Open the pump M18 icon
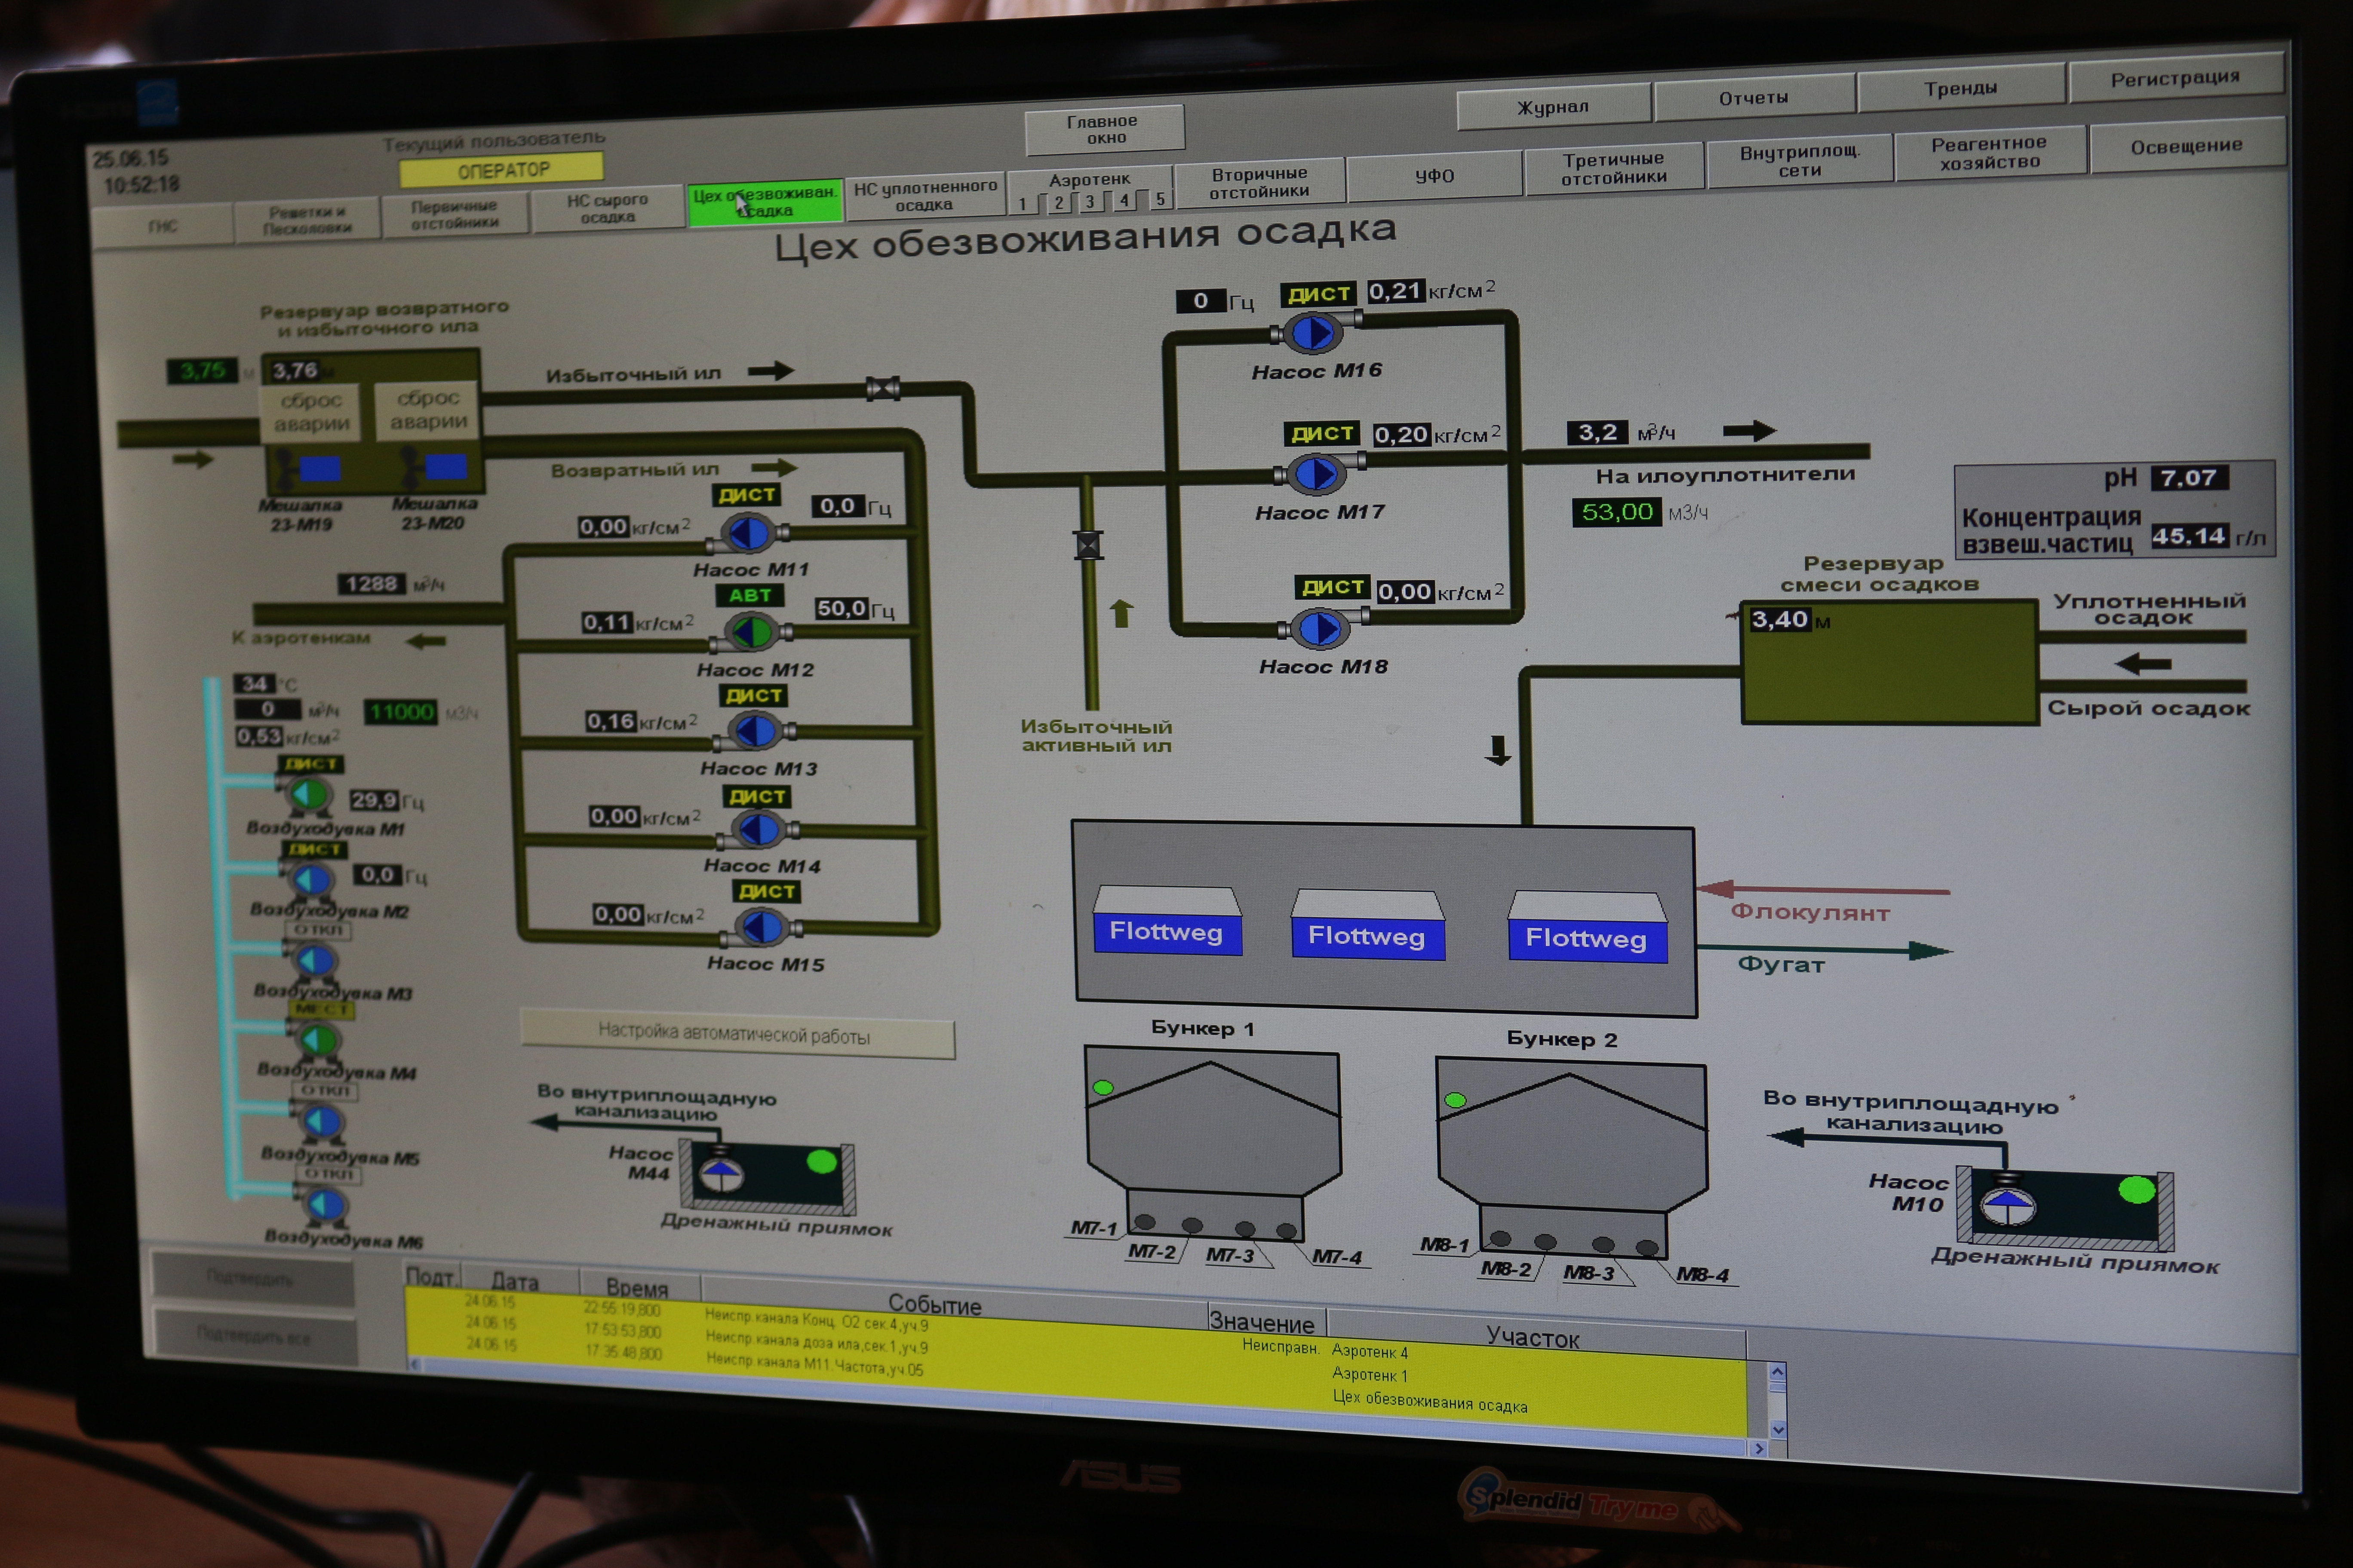Screen dimensions: 2353x1568 pyautogui.click(x=1320, y=628)
